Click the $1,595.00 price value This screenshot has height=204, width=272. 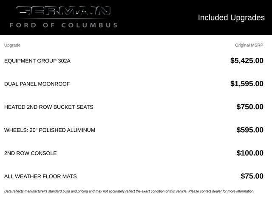(246, 84)
